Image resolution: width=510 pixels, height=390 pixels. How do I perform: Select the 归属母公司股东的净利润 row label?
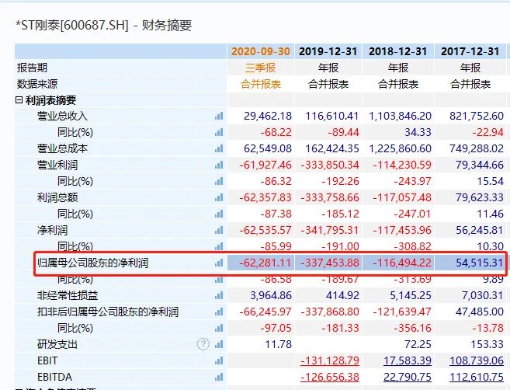(92, 263)
